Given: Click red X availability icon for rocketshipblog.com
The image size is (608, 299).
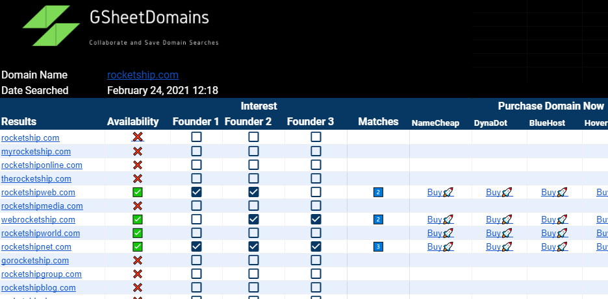Looking at the screenshot, I should tap(138, 287).
